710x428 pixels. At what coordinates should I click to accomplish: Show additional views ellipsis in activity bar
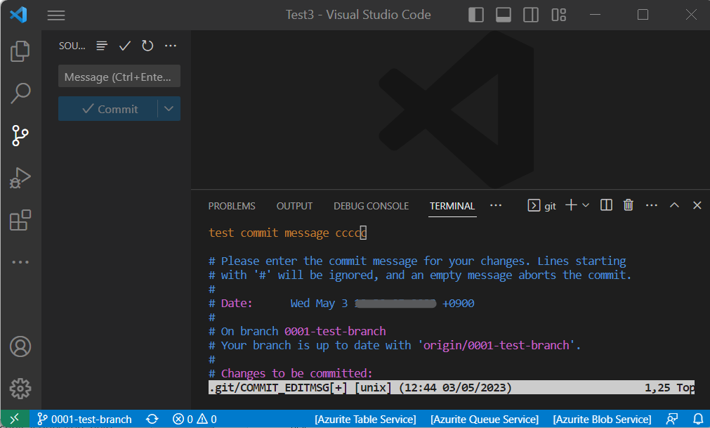20,261
